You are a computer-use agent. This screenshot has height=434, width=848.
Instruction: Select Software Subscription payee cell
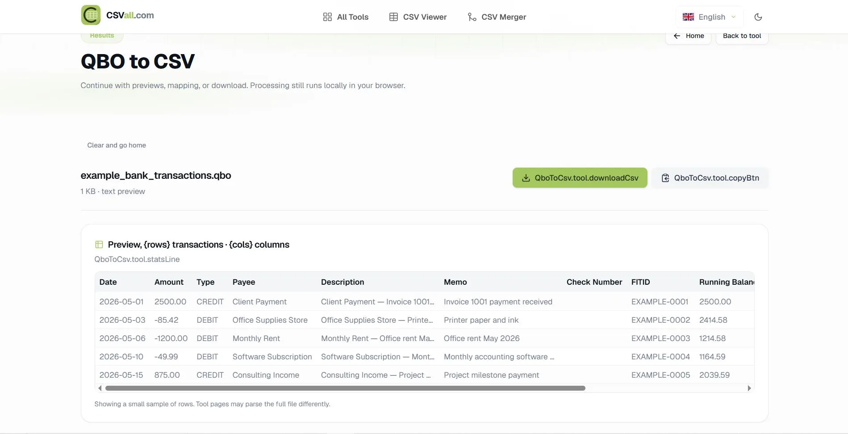click(x=272, y=357)
